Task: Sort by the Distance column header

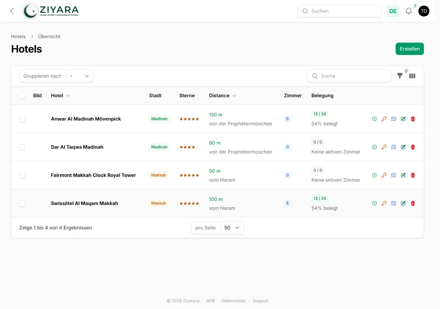Action: [x=223, y=95]
